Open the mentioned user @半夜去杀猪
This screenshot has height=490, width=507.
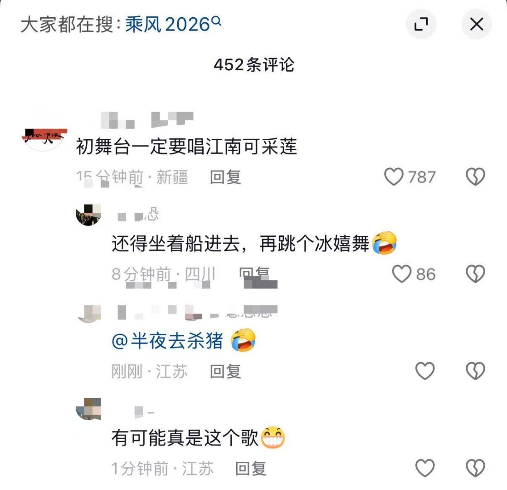[167, 341]
